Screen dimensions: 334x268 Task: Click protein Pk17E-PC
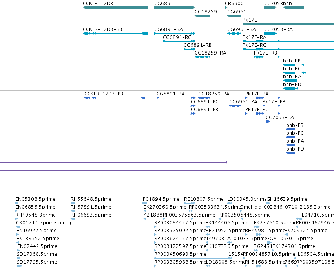click(290, 114)
